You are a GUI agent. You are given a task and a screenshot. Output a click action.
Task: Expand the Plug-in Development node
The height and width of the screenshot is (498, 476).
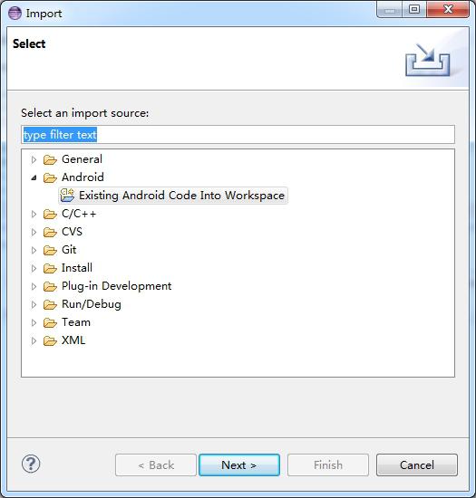click(34, 286)
